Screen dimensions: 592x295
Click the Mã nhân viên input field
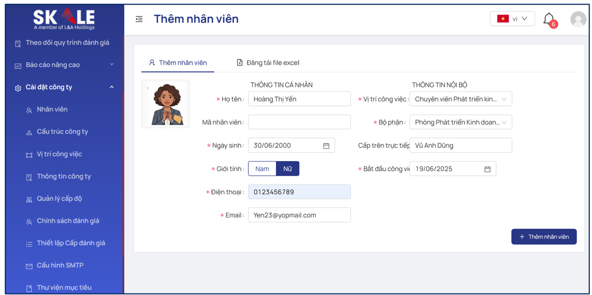pyautogui.click(x=299, y=122)
